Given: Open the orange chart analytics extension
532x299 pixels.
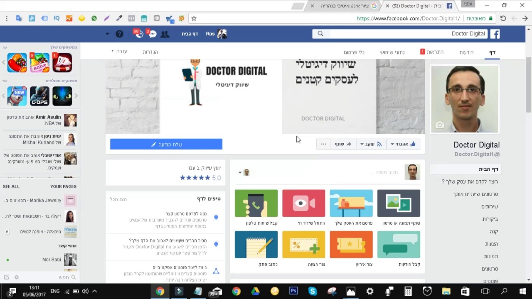Looking at the screenshot, I should point(69,18).
